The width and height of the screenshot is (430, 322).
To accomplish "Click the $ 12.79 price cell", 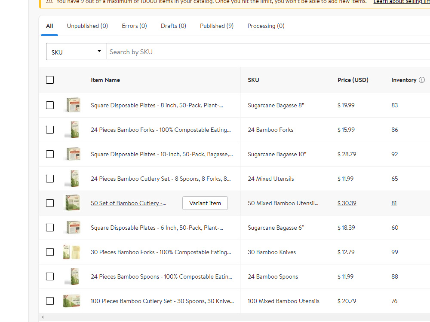I will (346, 252).
